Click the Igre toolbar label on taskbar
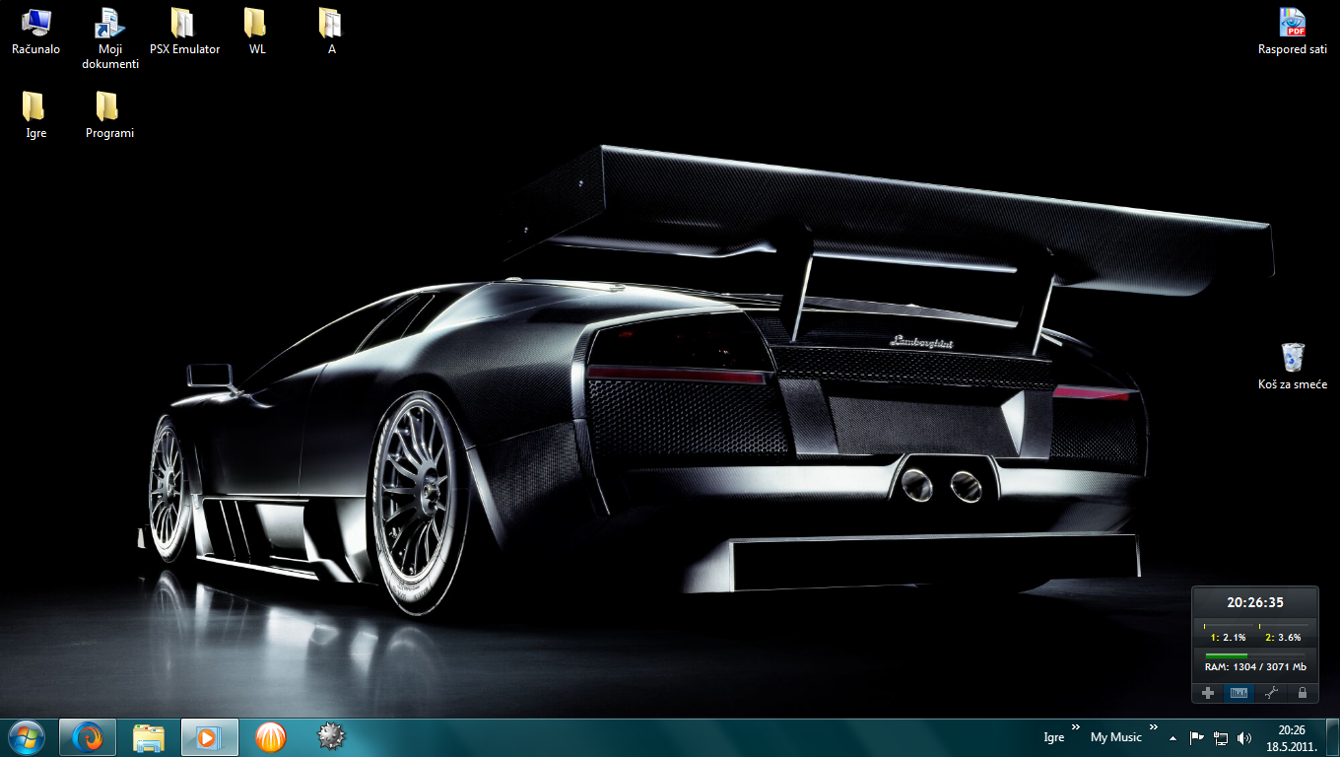Viewport: 1340px width, 757px height. point(1054,737)
